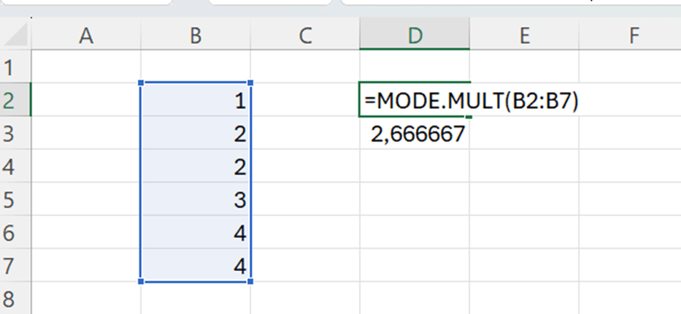Select cell B2 containing 1
The image size is (681, 314).
click(x=195, y=101)
